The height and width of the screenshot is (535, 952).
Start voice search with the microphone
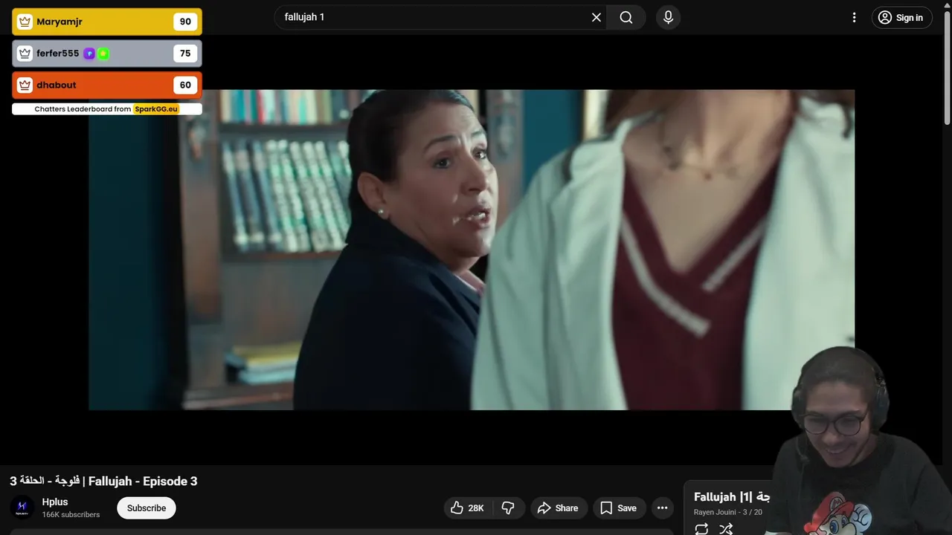pyautogui.click(x=668, y=17)
